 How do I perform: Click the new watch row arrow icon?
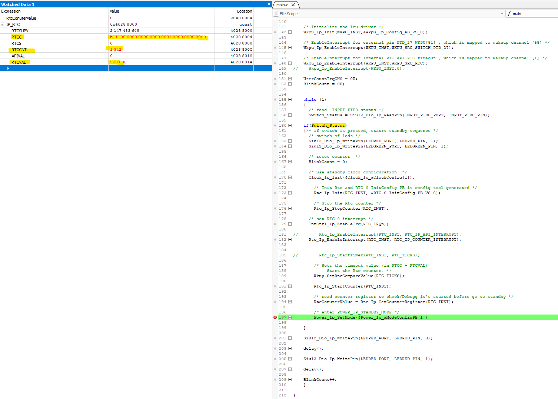(8, 68)
